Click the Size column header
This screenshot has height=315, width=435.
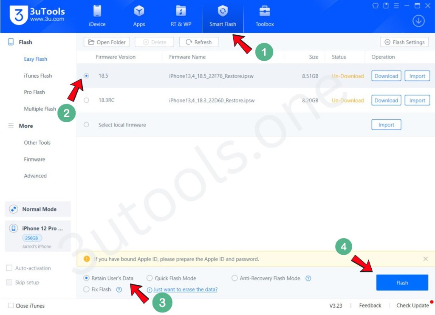click(314, 57)
